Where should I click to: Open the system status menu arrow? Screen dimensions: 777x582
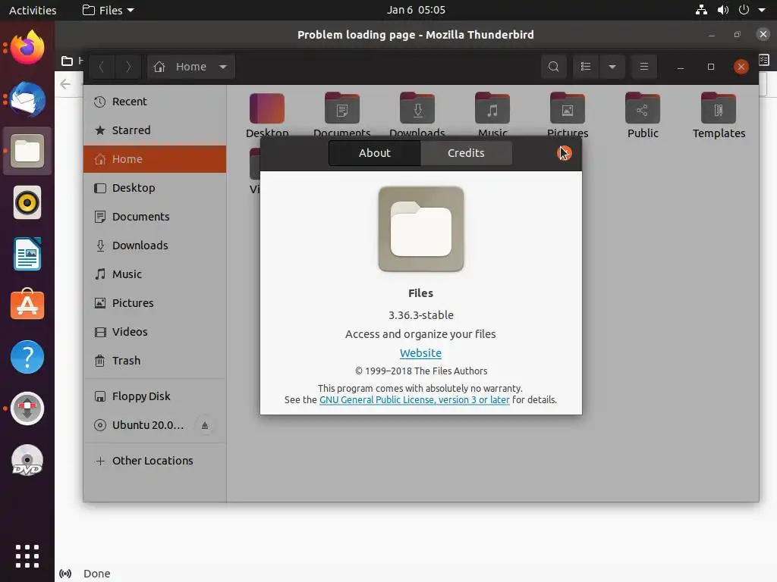tap(762, 10)
